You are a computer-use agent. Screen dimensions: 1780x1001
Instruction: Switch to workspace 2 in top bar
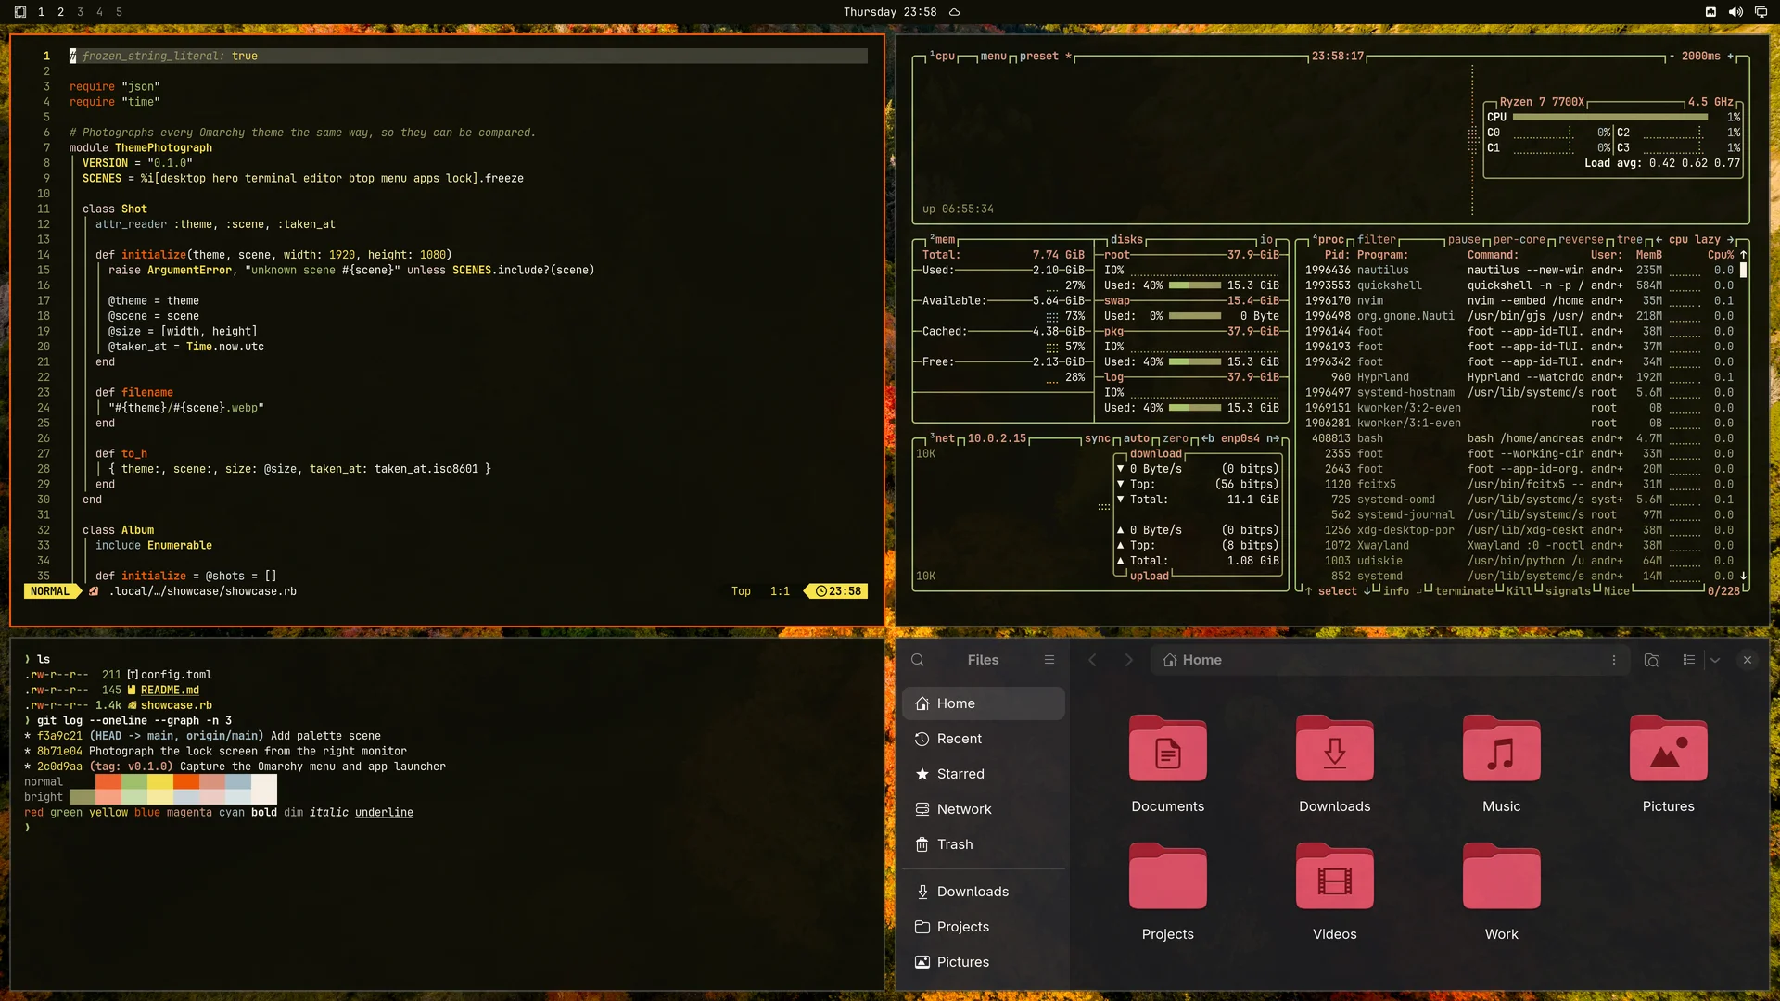pos(60,12)
